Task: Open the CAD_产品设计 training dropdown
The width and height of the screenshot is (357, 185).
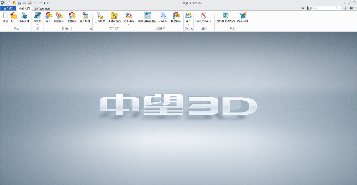Action: tap(204, 24)
